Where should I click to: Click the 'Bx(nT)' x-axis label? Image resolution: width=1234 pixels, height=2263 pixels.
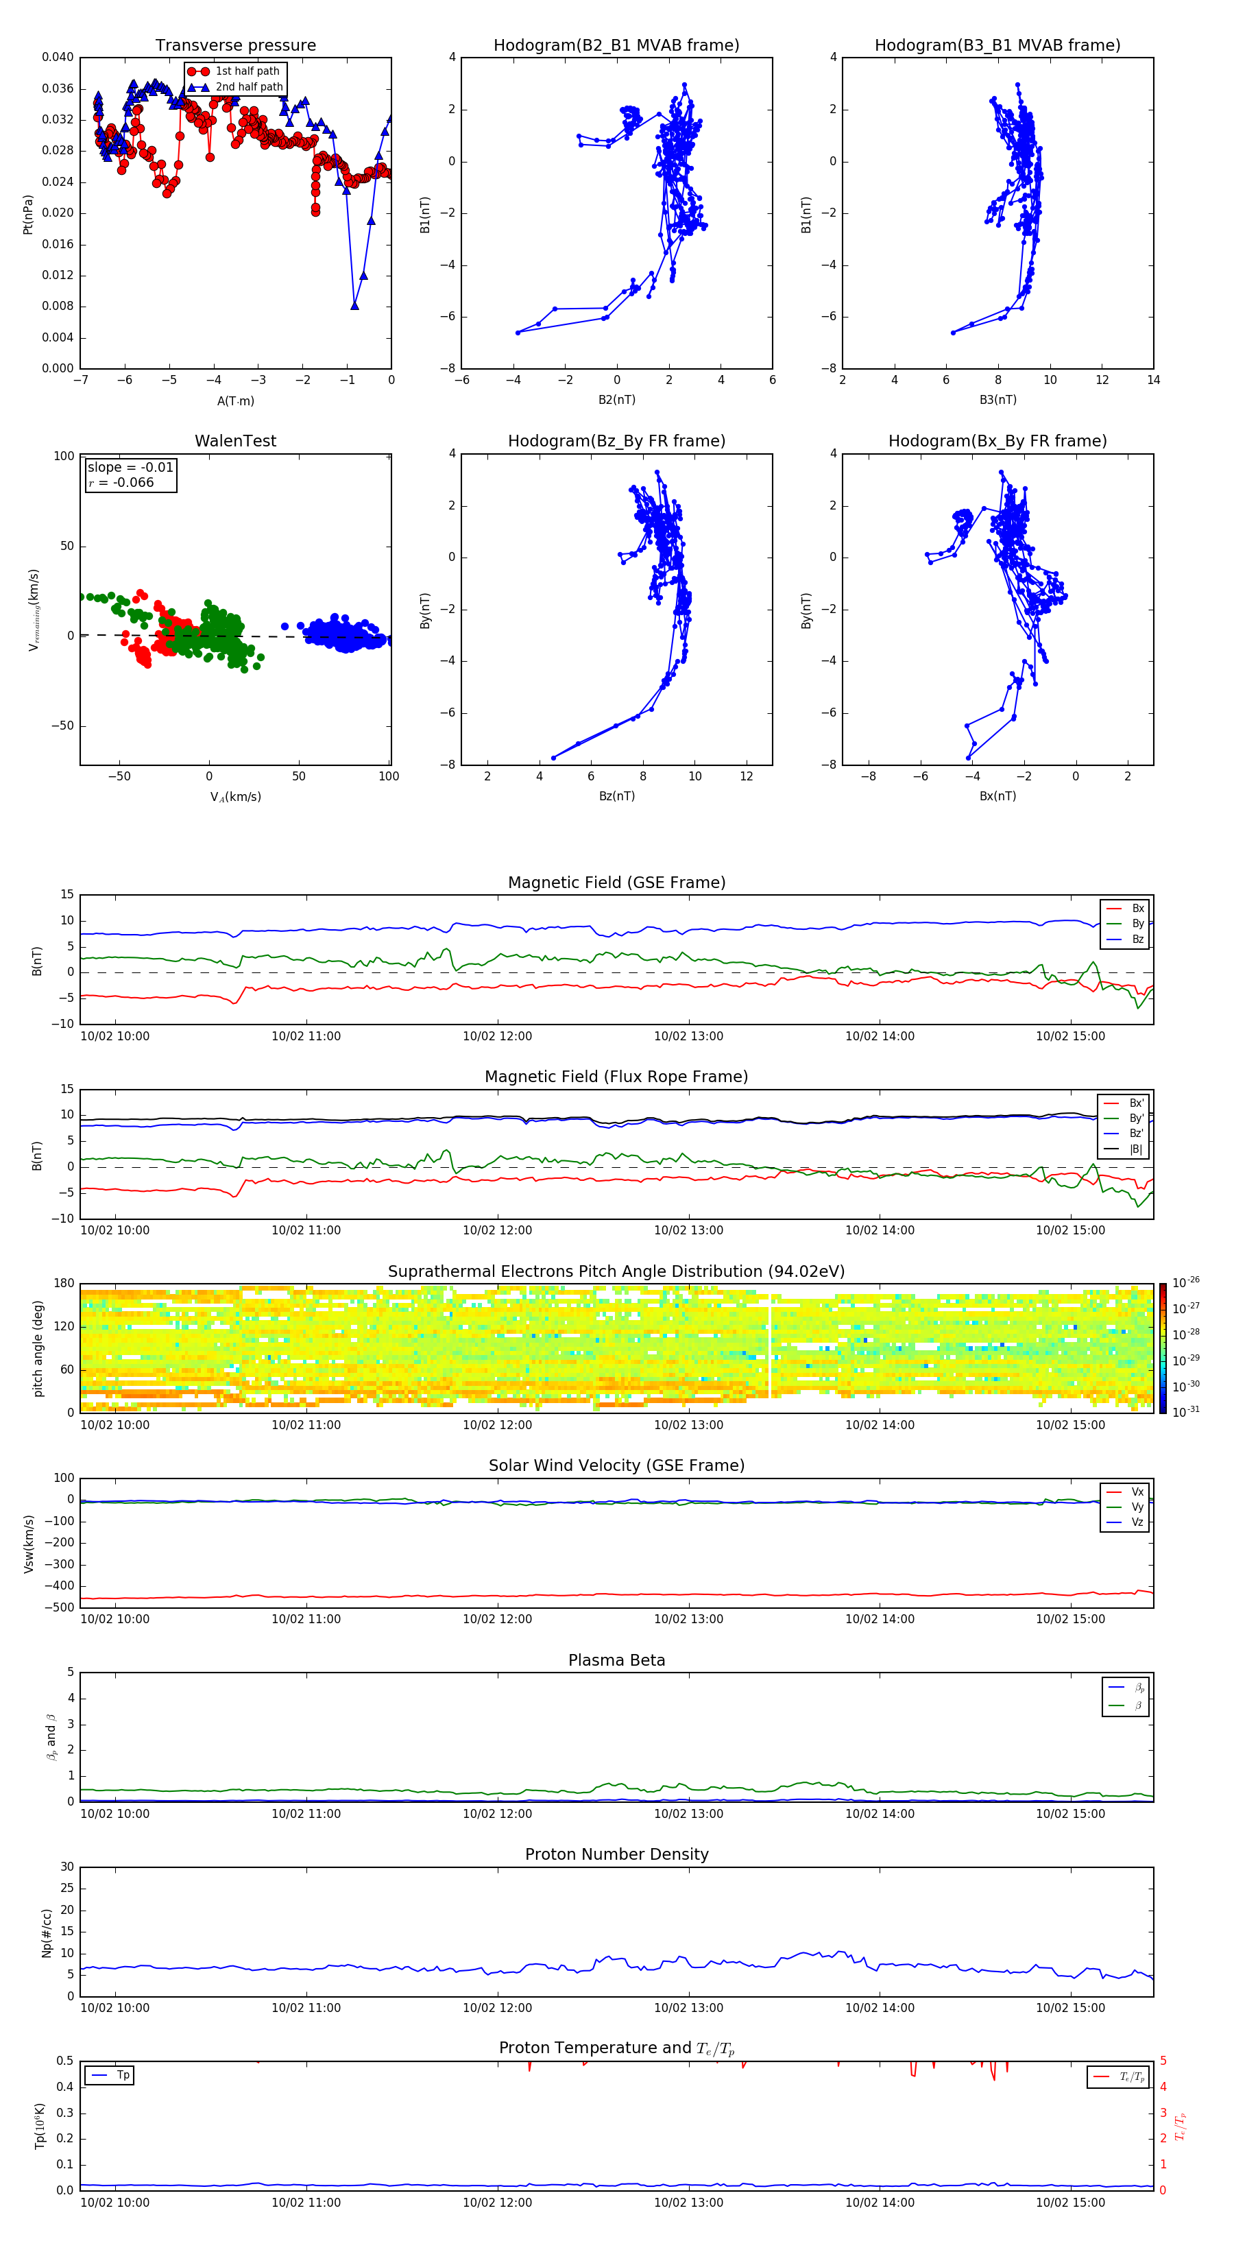[997, 796]
